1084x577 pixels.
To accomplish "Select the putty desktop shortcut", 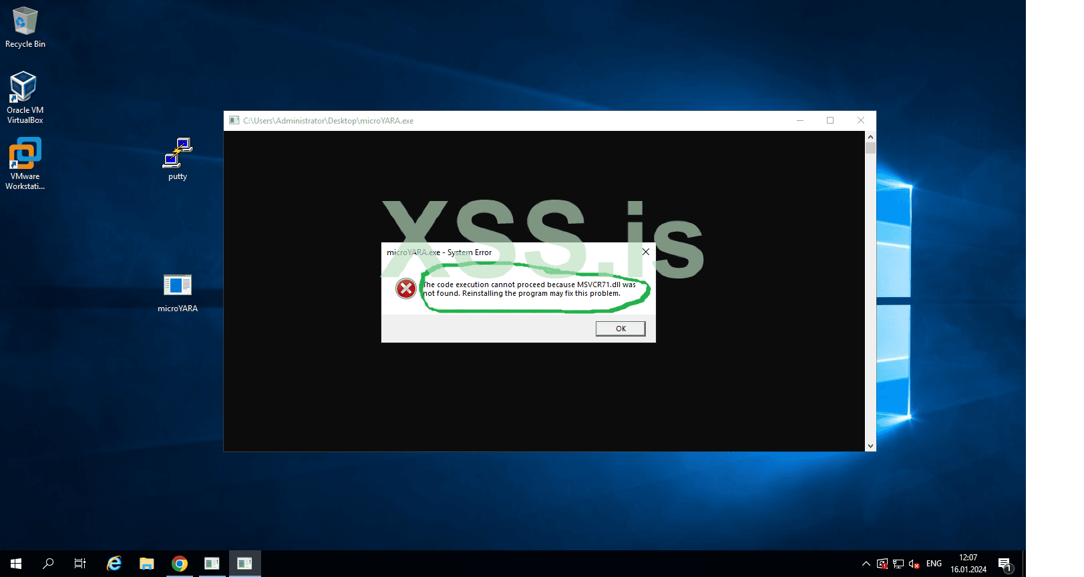I will pos(178,159).
